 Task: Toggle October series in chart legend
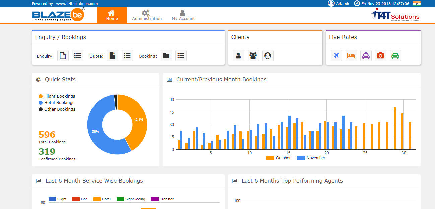click(278, 158)
